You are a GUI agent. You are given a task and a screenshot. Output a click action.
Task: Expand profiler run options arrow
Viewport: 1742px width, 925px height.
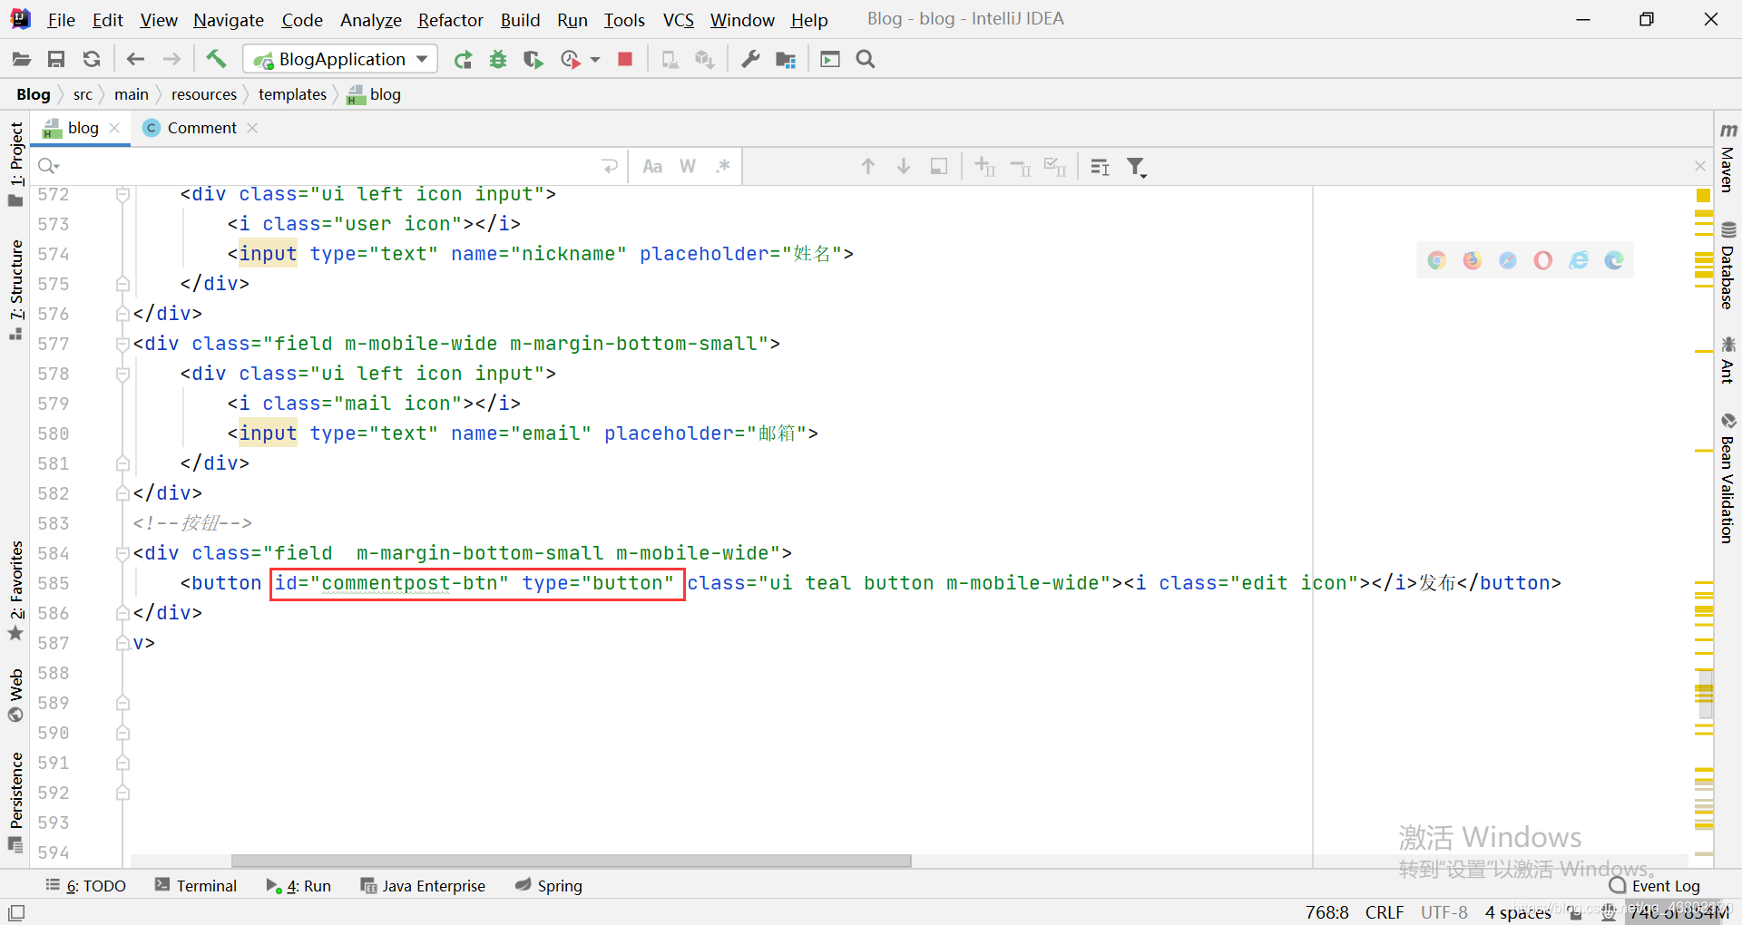coord(595,60)
